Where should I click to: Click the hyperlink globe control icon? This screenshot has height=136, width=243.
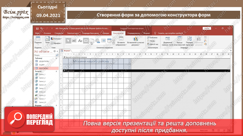(98, 41)
